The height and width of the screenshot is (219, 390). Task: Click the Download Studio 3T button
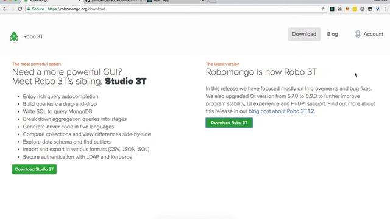[34, 169]
